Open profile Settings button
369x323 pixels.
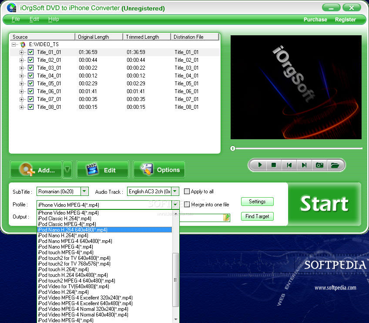pos(257,202)
